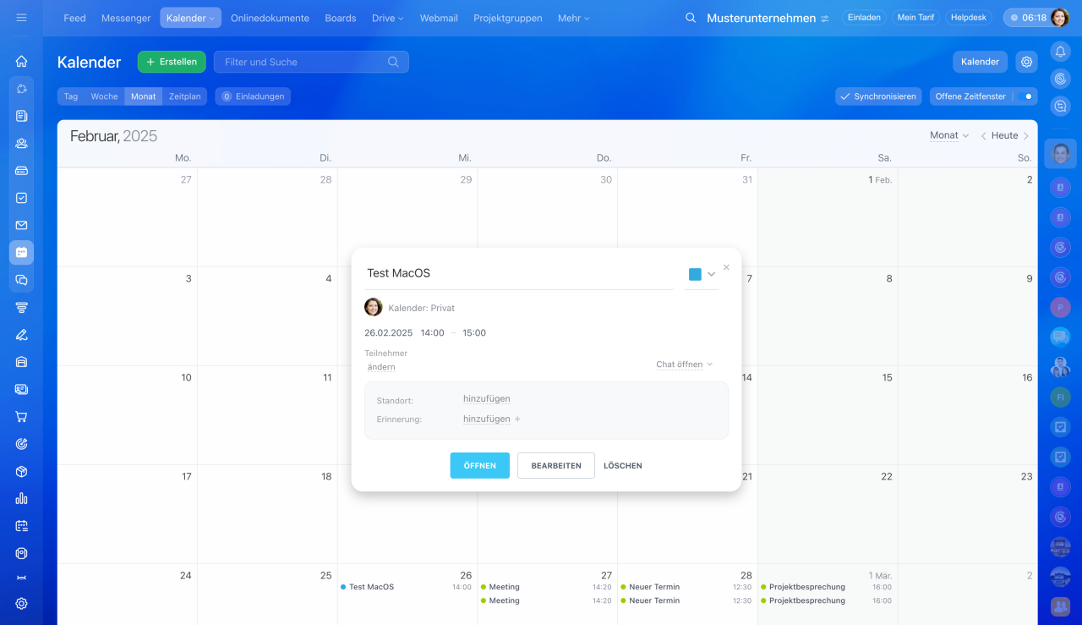Click the green Erstellen button
Image resolution: width=1082 pixels, height=625 pixels.
pyautogui.click(x=172, y=62)
